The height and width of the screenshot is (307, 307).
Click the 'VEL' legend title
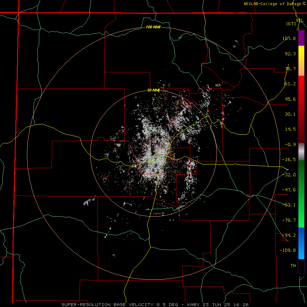point(300,20)
